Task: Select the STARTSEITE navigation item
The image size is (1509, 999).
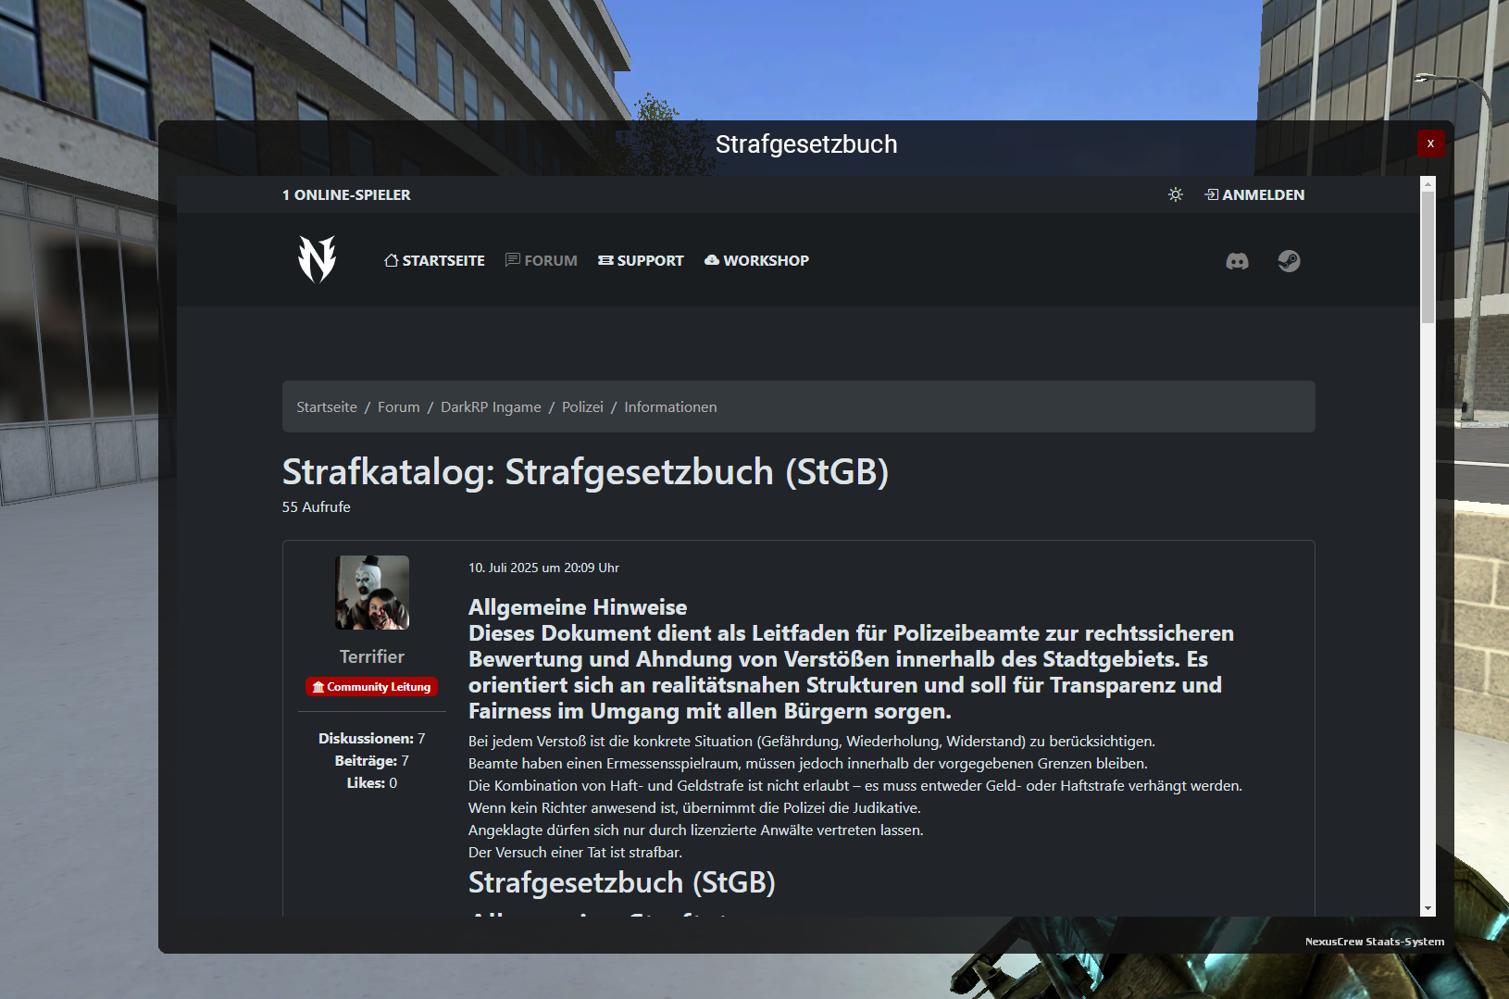Action: [x=442, y=260]
